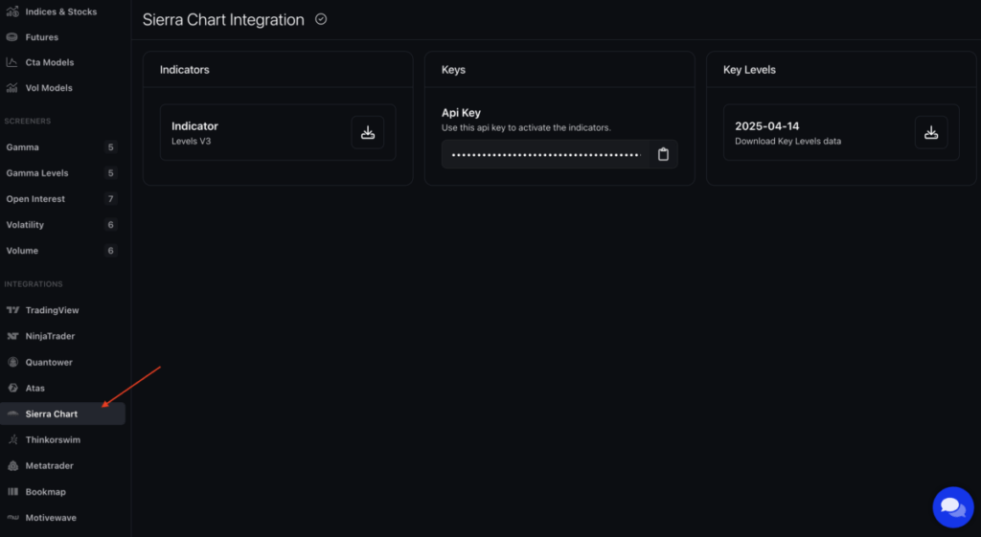
Task: Open Cta Models page
Action: pyautogui.click(x=49, y=62)
